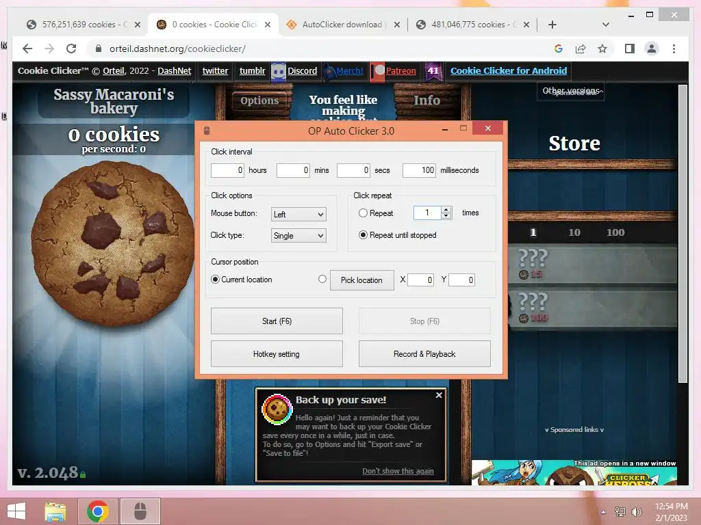Screen dimensions: 701x525
Task: Open Windows Start button
Action: (x=16, y=511)
